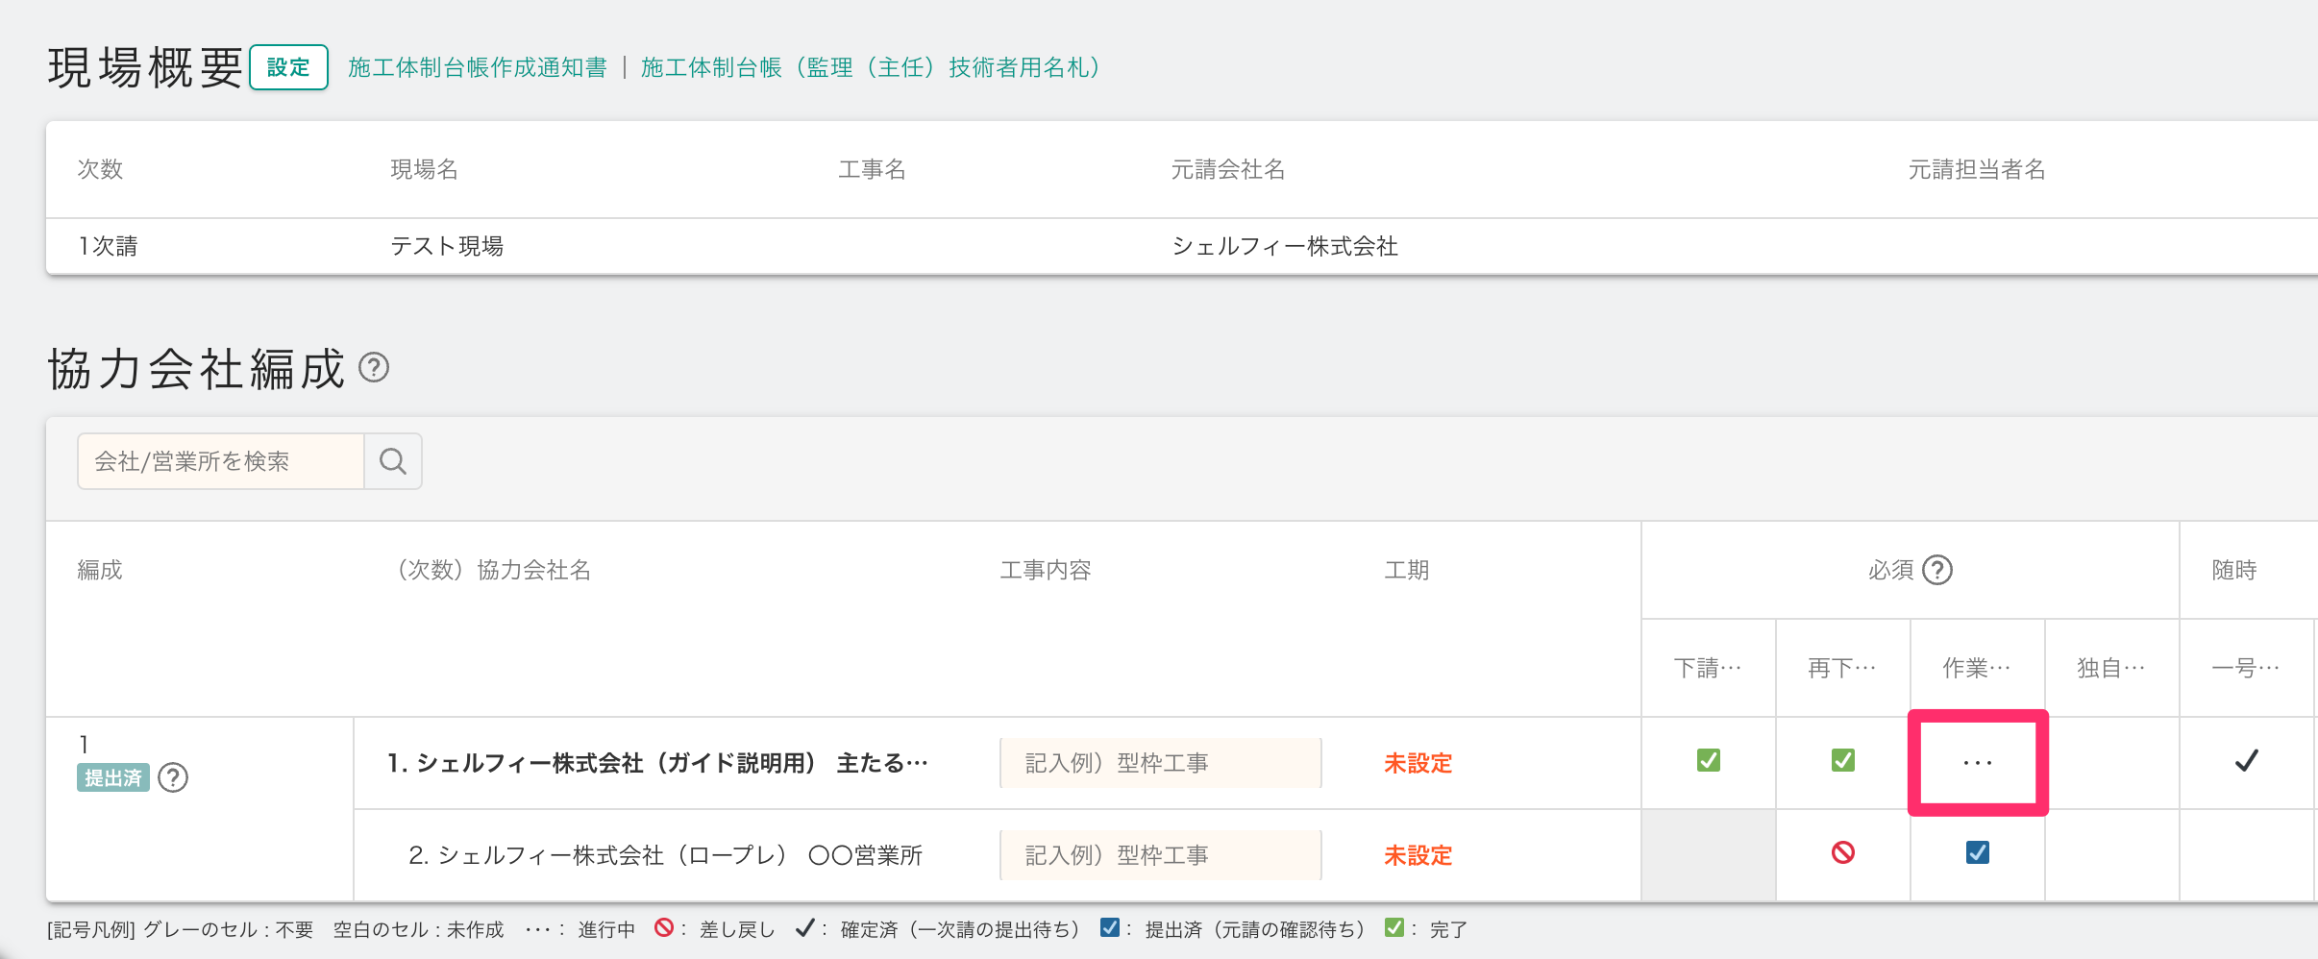Click the 提出済 status badge
Viewport: 2318px width, 959px height.
tap(112, 777)
